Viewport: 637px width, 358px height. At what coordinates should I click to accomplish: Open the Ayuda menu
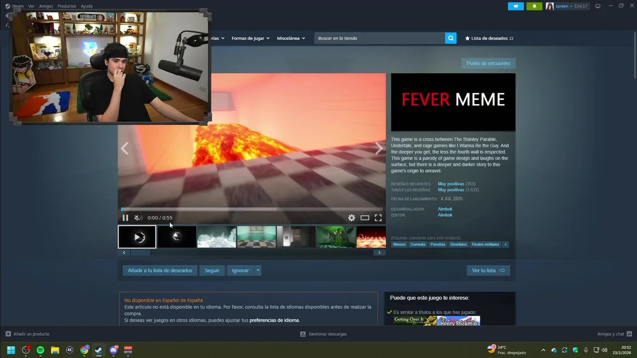click(x=87, y=6)
